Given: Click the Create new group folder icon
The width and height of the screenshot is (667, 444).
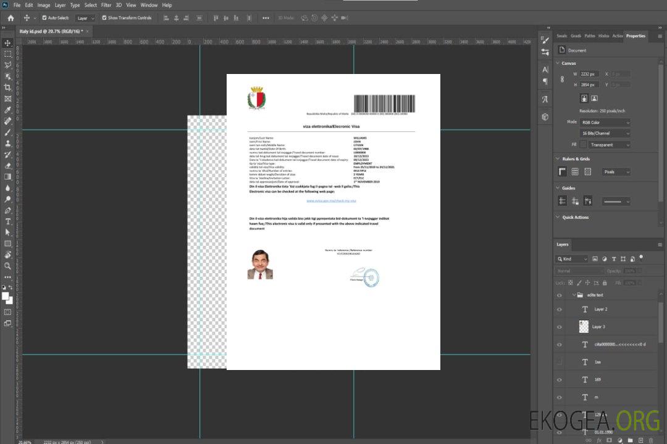Looking at the screenshot, I should (630, 440).
